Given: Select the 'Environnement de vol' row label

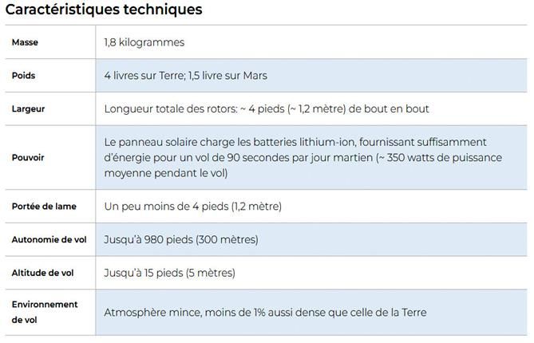Looking at the screenshot, I should 45,312.
